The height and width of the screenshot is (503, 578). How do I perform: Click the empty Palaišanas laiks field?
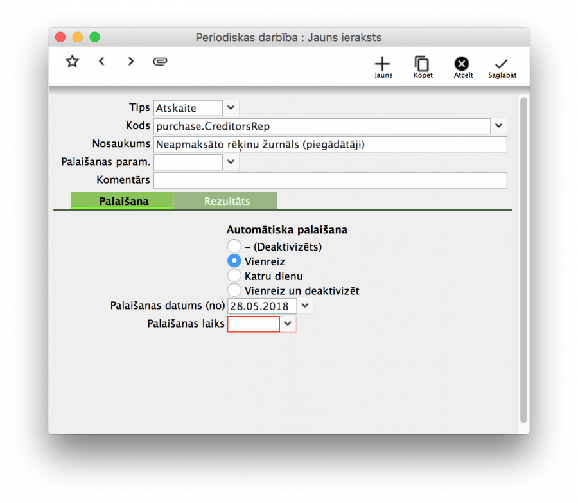coord(253,324)
